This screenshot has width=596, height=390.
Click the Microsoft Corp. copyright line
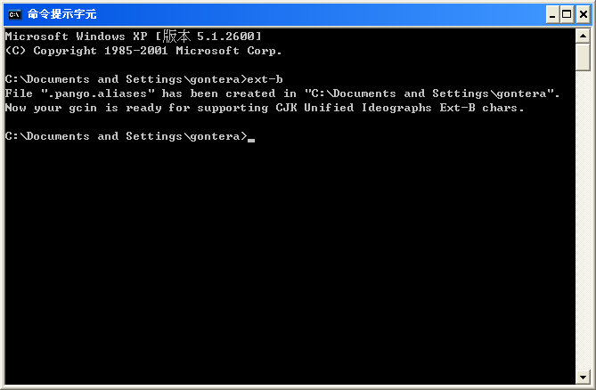[143, 51]
